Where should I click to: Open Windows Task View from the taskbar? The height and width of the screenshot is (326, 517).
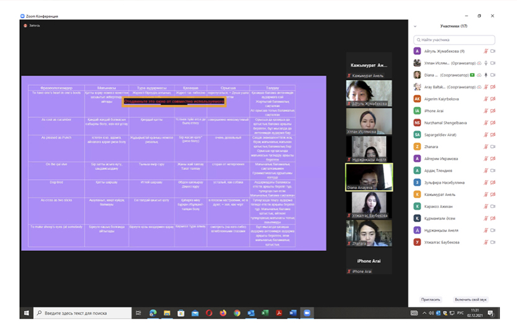(x=138, y=313)
